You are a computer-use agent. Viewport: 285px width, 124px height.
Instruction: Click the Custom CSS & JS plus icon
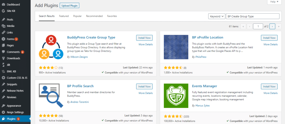click(x=3, y=78)
